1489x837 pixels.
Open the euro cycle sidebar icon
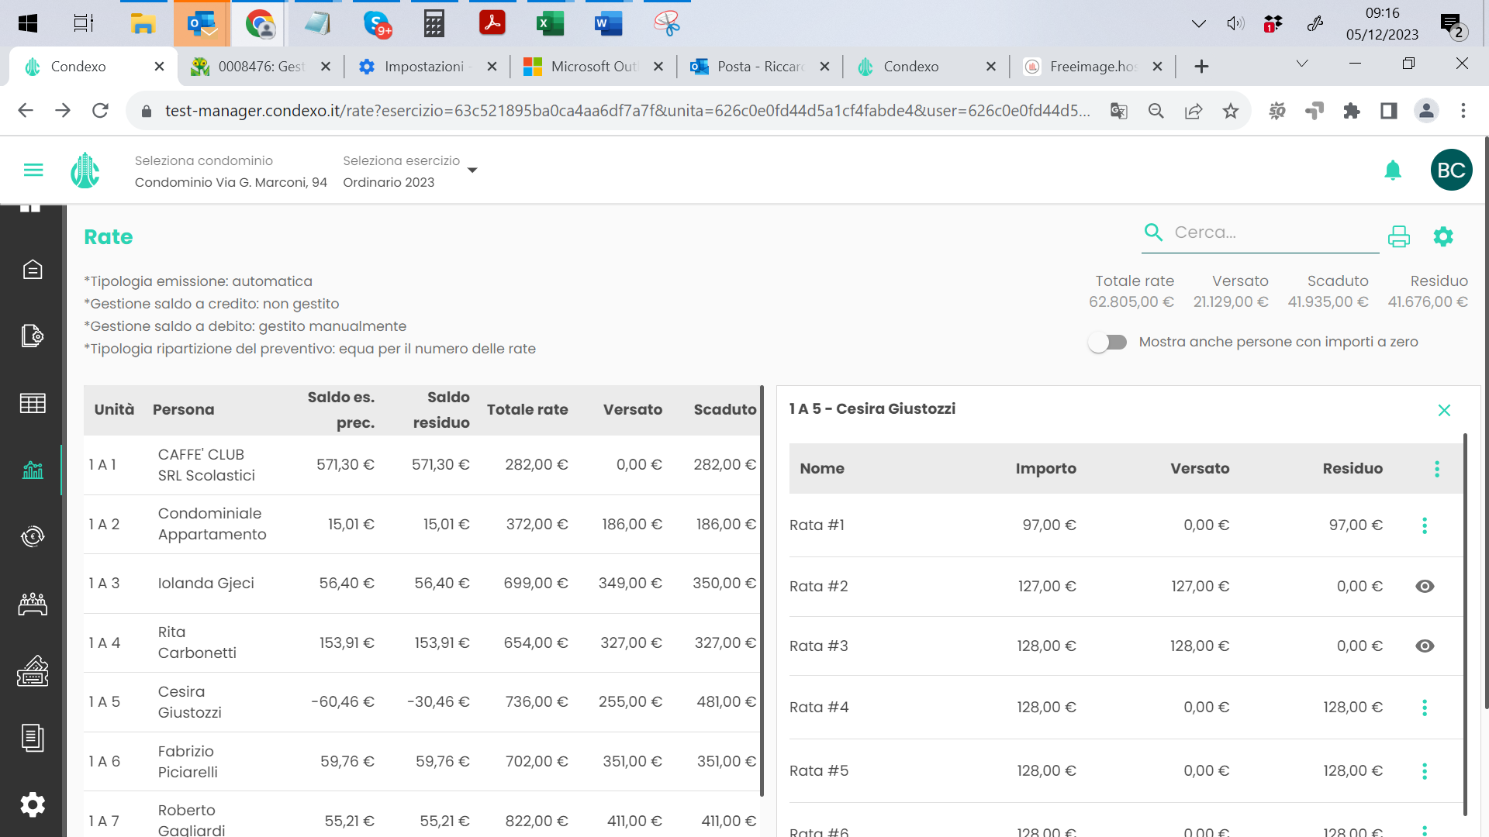coord(33,536)
